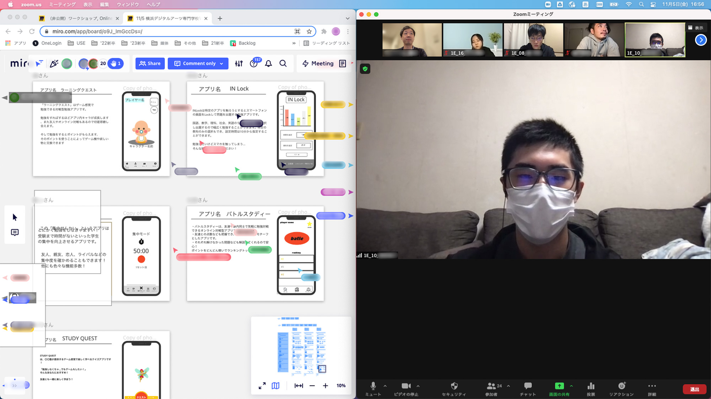Stop video in Zoom

tap(406, 389)
